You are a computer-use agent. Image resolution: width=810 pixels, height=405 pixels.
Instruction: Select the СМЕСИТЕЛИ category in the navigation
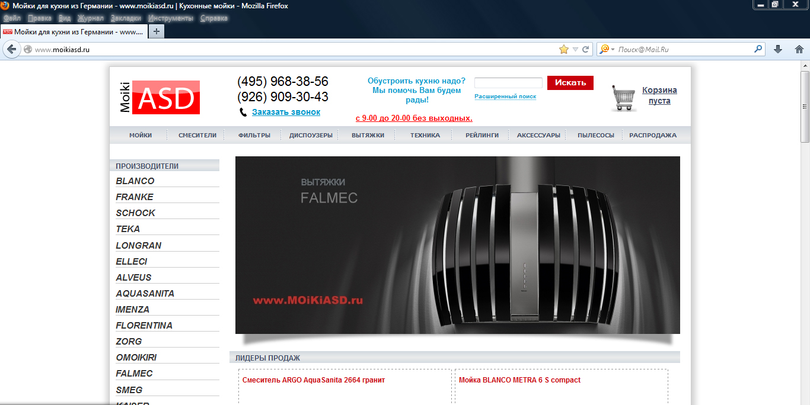197,135
